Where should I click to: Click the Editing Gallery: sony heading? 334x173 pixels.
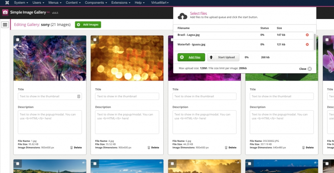pos(42,25)
